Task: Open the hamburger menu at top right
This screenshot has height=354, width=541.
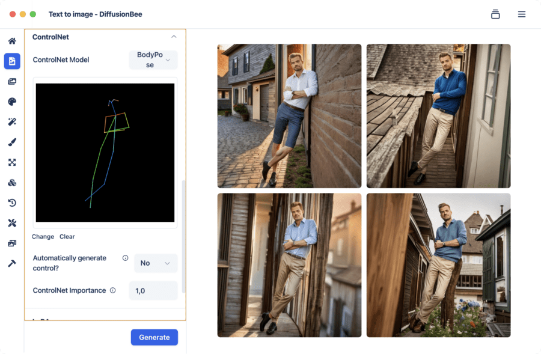Action: tap(522, 14)
